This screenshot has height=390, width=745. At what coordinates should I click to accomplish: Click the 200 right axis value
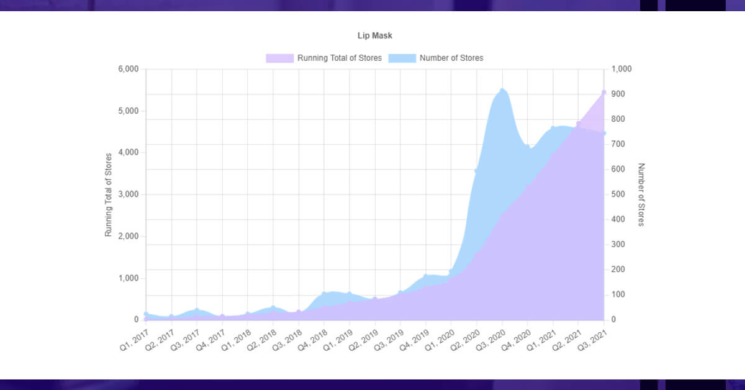(619, 270)
